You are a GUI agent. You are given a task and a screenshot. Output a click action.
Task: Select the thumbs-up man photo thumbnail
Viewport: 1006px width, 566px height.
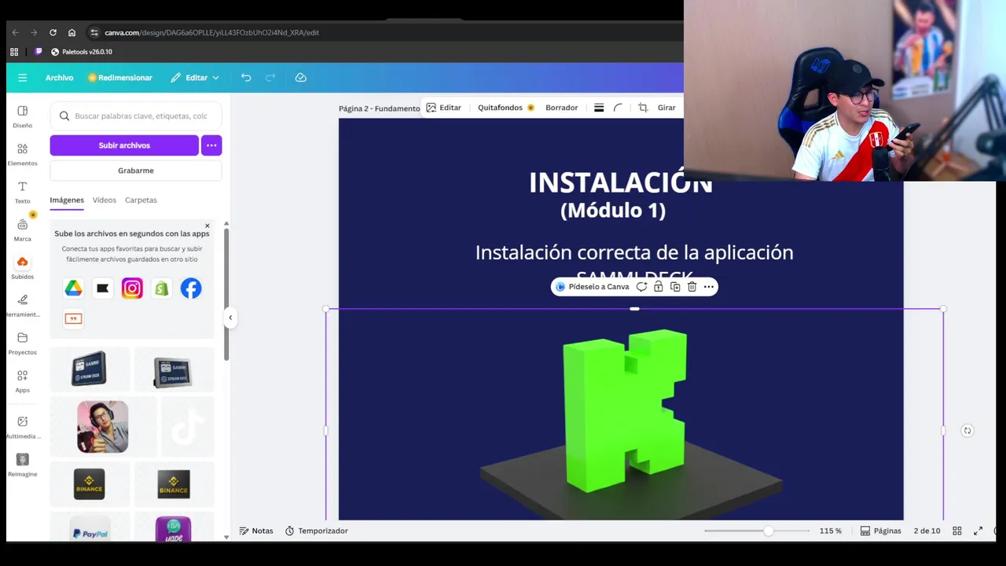pyautogui.click(x=103, y=427)
